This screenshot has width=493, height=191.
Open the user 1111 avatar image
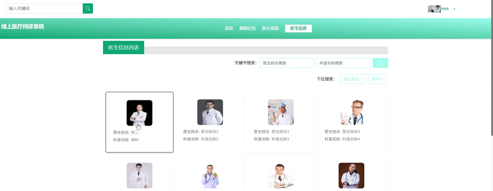click(434, 9)
